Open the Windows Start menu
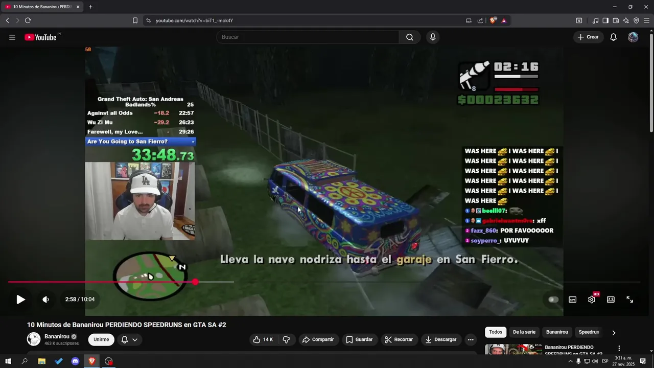This screenshot has width=654, height=368. pos(8,361)
